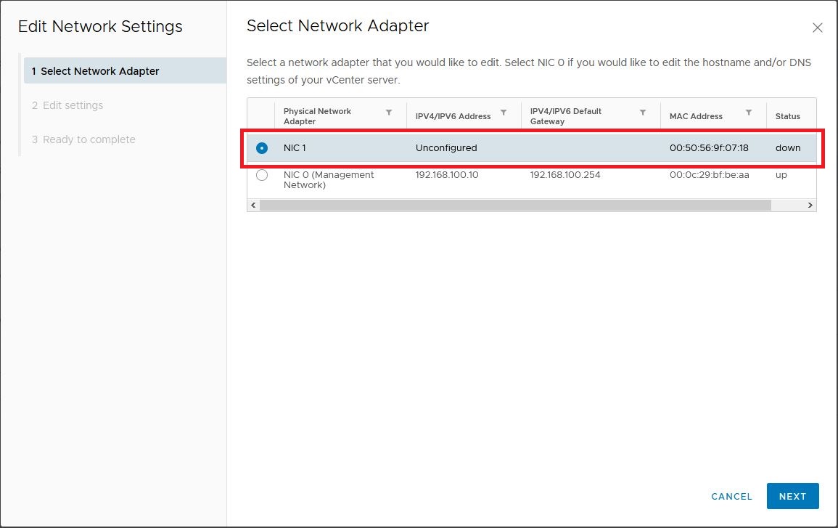Click the Physical Network Adapter column header
Image resolution: width=838 pixels, height=528 pixels.
click(x=318, y=116)
